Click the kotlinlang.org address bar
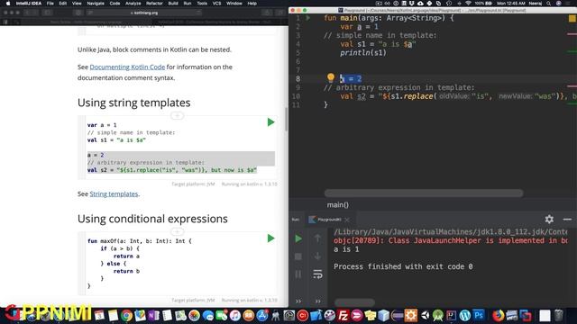 click(x=144, y=13)
